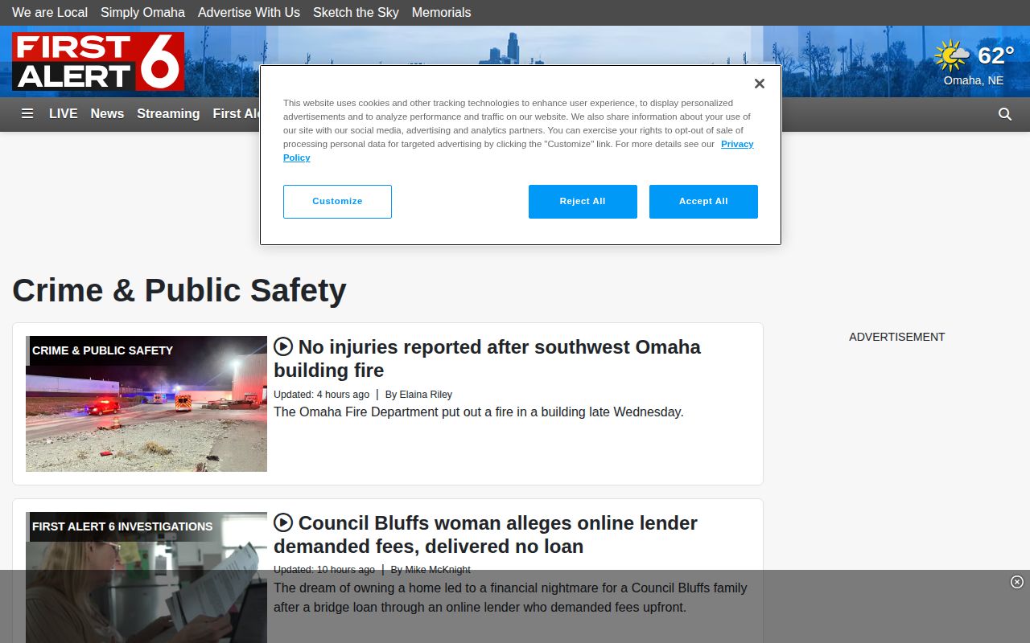Viewport: 1030px width, 643px height.
Task: Open southwest Omaha building fire thumbnail
Action: [146, 403]
